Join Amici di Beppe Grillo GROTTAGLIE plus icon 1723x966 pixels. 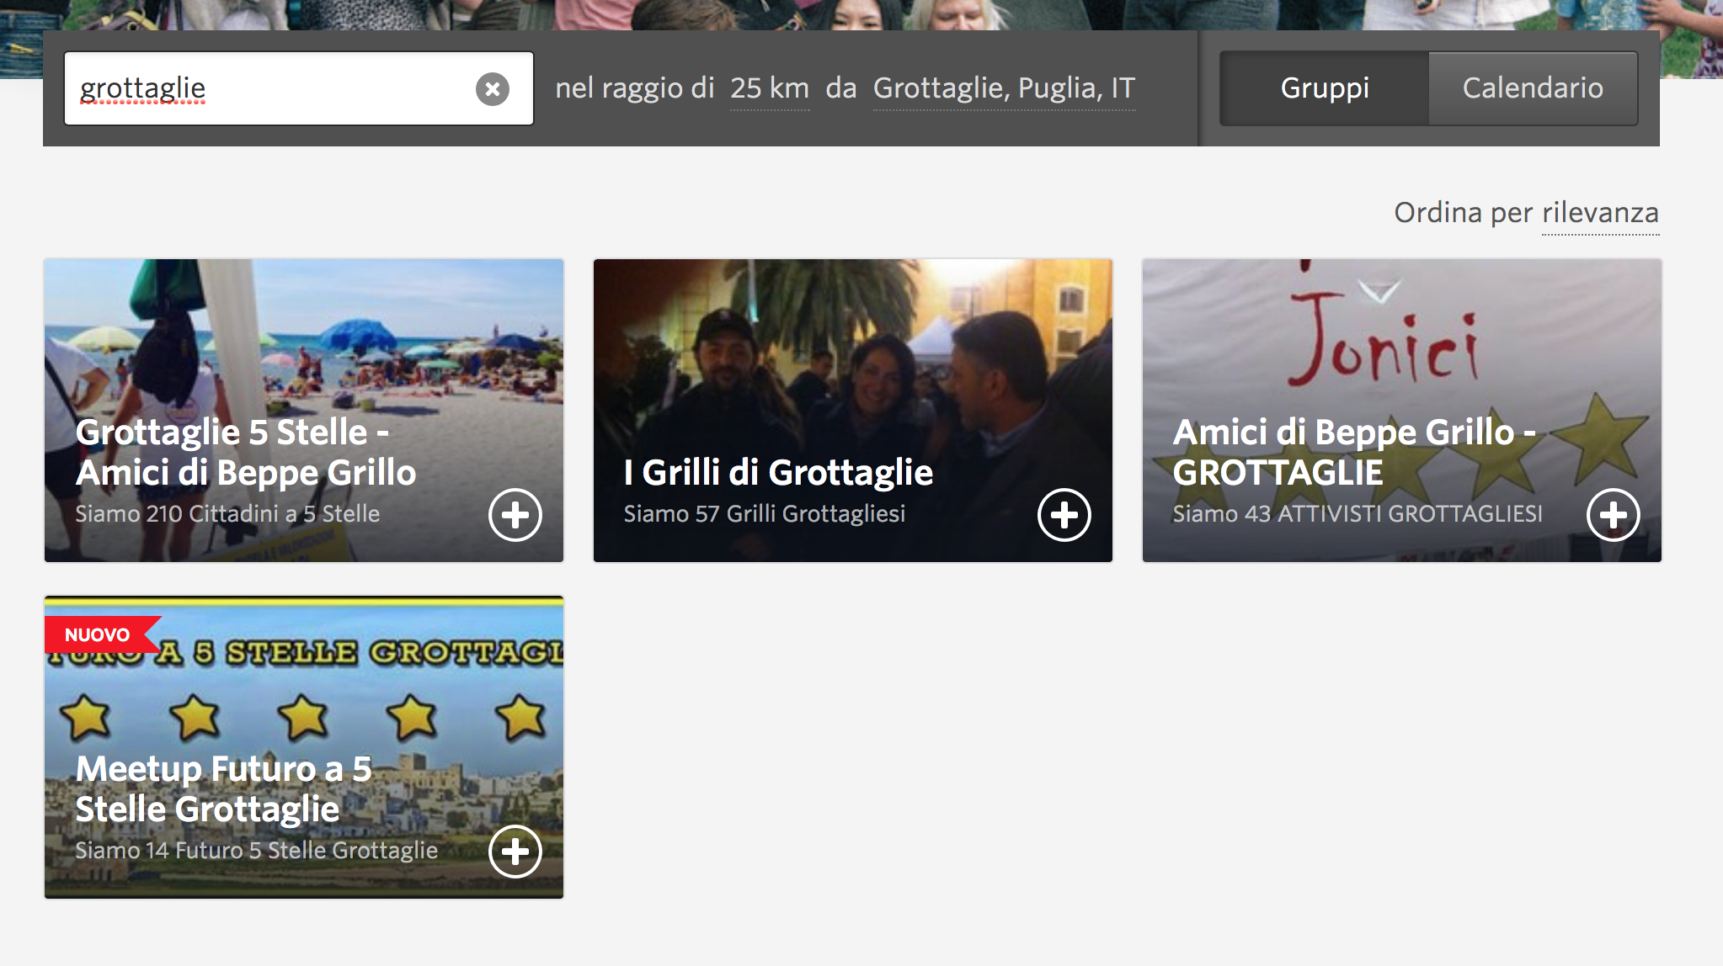(x=1614, y=515)
